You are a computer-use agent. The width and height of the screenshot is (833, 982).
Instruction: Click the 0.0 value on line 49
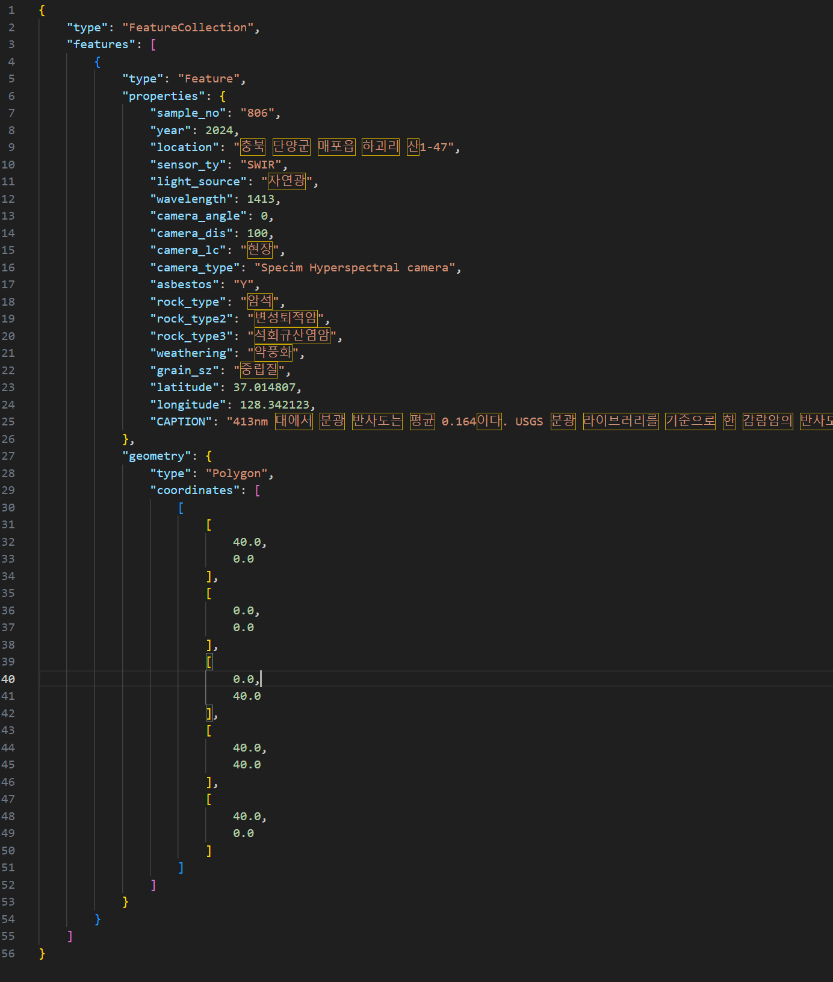pyautogui.click(x=243, y=833)
